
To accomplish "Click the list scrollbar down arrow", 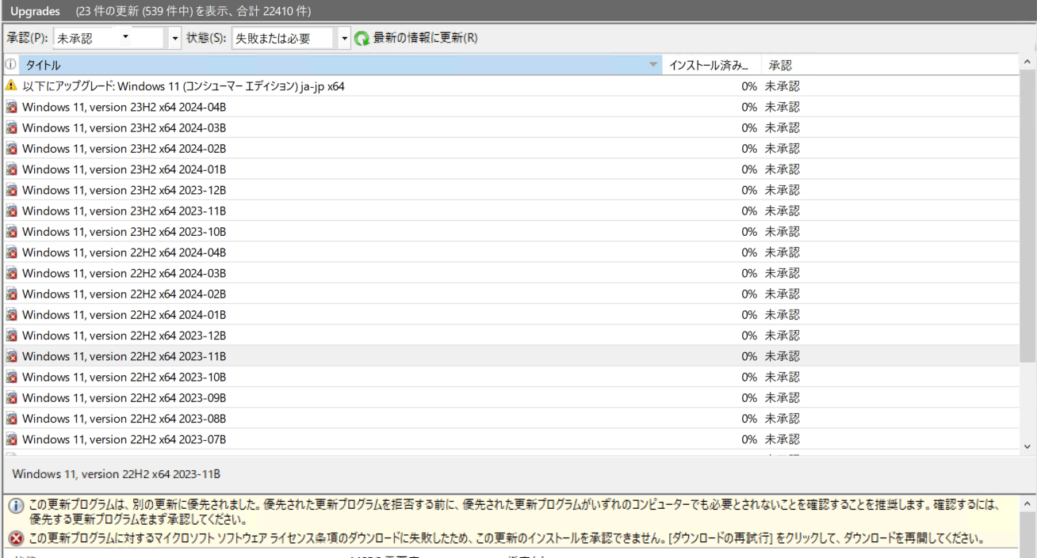I will click(1028, 446).
